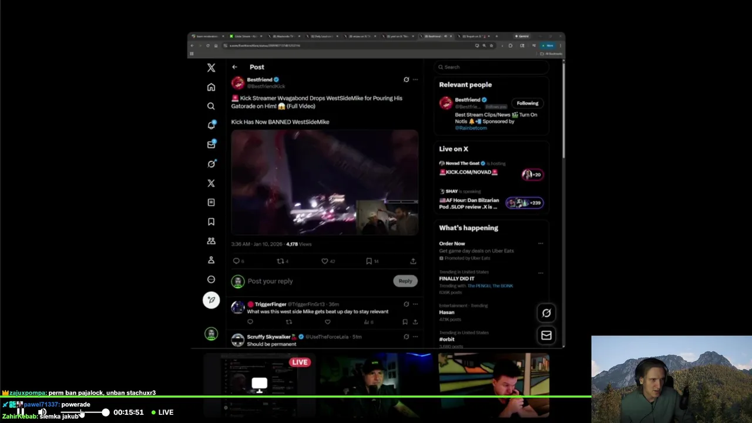Screen dimensions: 752x423
Task: Open a new browser tab with plus
Action: (x=496, y=36)
